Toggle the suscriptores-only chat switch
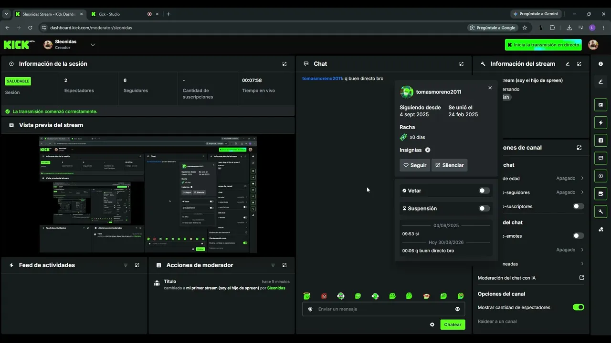 click(x=579, y=206)
